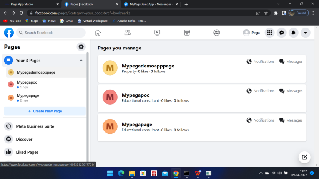Open Chrome three-dot menu
Image resolution: width=319 pixels, height=179 pixels.
click(x=313, y=13)
